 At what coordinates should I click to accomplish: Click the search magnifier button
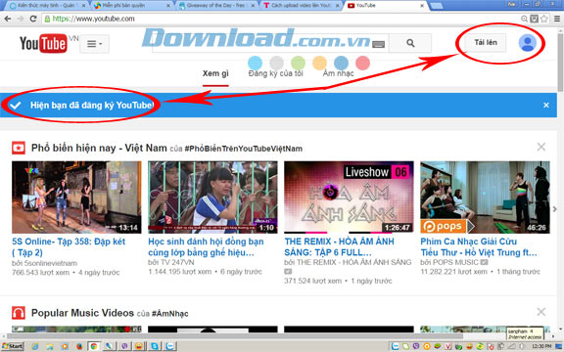coord(410,43)
